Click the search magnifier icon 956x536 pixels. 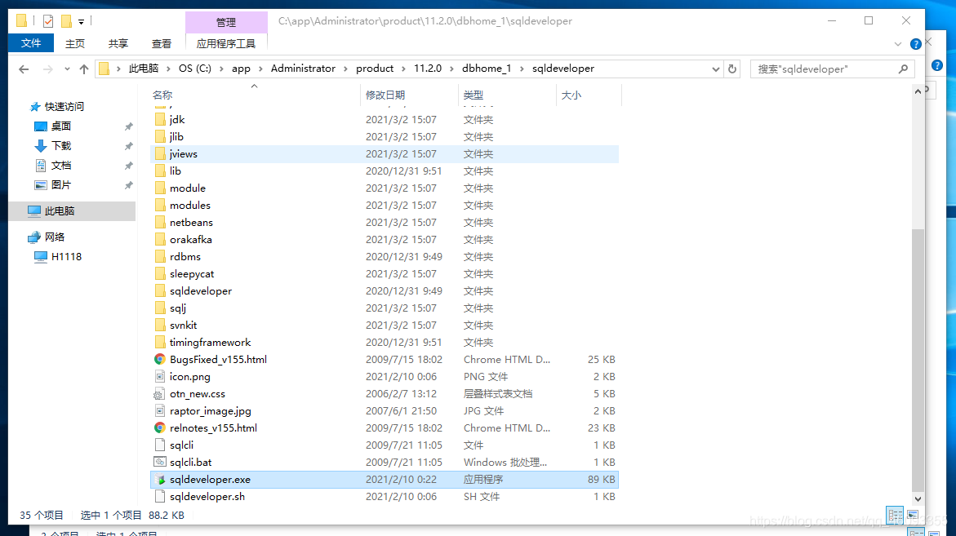click(903, 69)
